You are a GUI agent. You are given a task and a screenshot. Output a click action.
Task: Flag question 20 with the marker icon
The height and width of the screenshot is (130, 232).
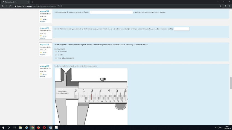coord(41,20)
